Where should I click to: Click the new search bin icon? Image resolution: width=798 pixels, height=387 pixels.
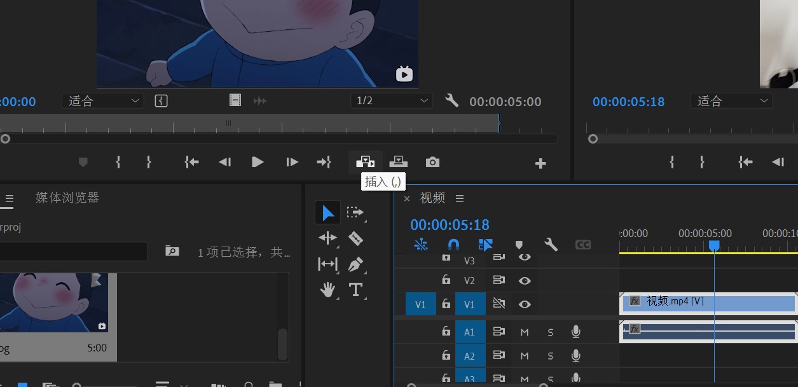pos(172,251)
